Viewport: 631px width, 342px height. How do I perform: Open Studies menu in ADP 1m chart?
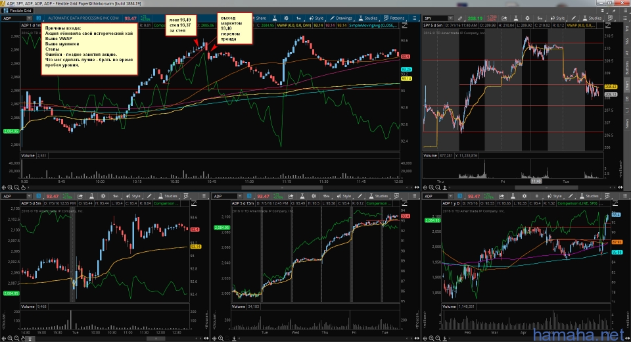[x=368, y=18]
